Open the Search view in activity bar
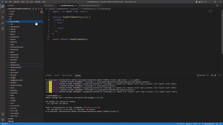The width and height of the screenshot is (223, 125). click(3, 11)
